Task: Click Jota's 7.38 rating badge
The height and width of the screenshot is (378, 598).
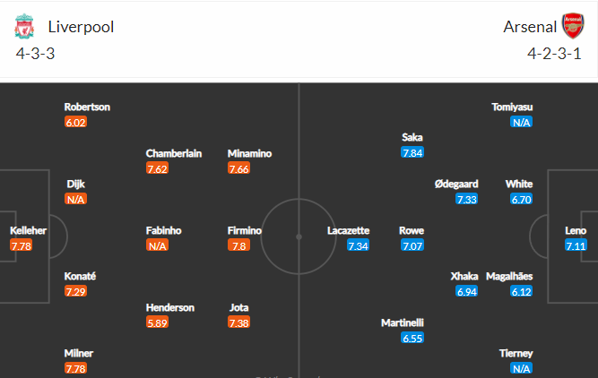Action: pos(238,322)
